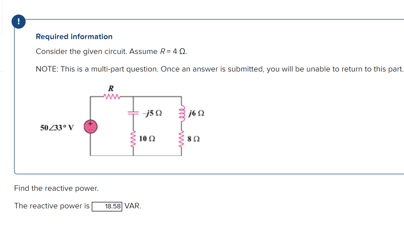Click the j6 Ω text label
Viewport: 404px width, 228px height.
coord(196,113)
